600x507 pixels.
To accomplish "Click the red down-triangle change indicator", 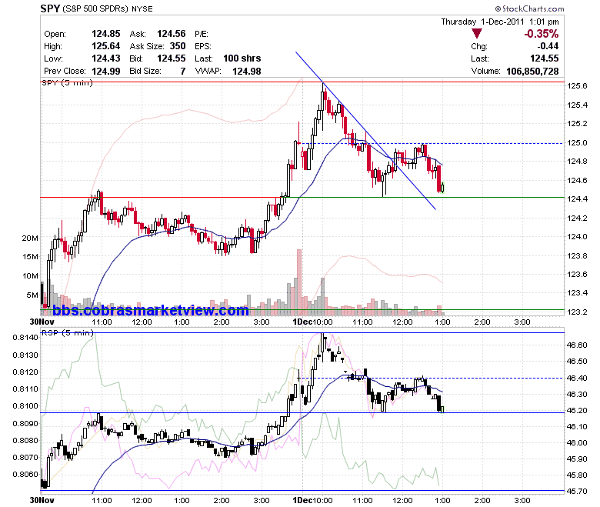I will click(476, 34).
